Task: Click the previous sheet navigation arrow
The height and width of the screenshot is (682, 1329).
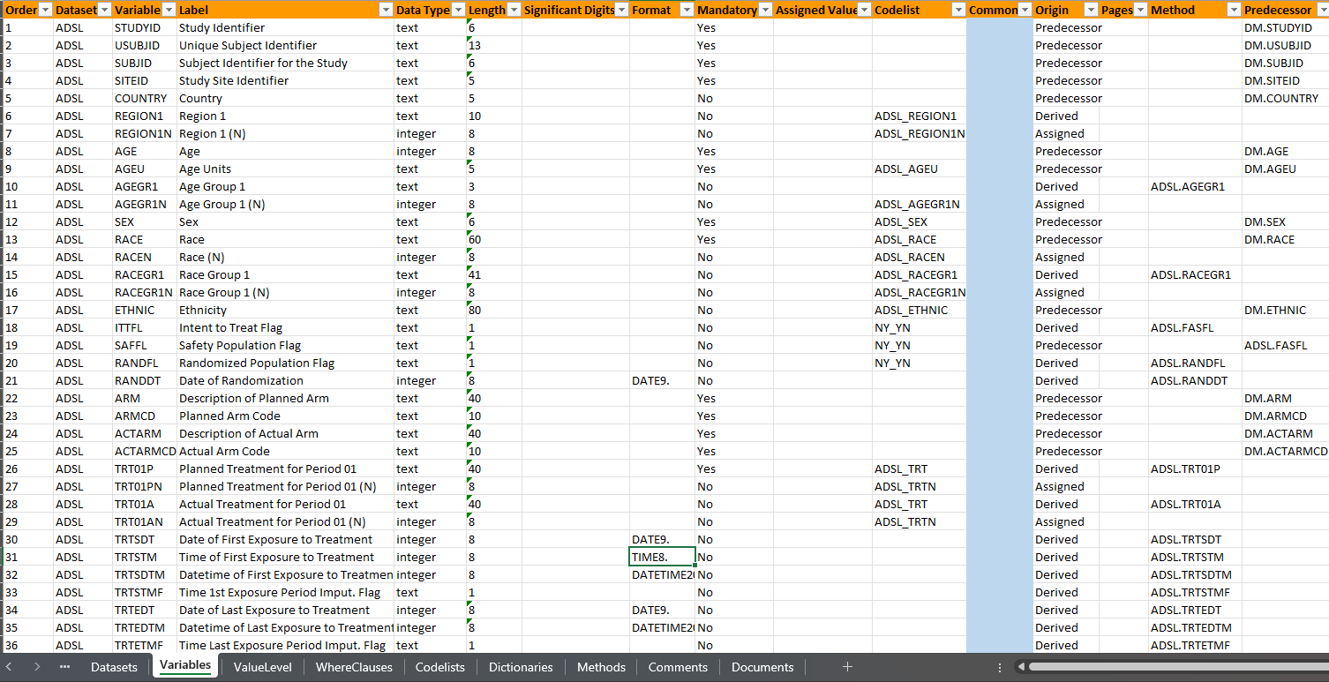Action: (13, 667)
